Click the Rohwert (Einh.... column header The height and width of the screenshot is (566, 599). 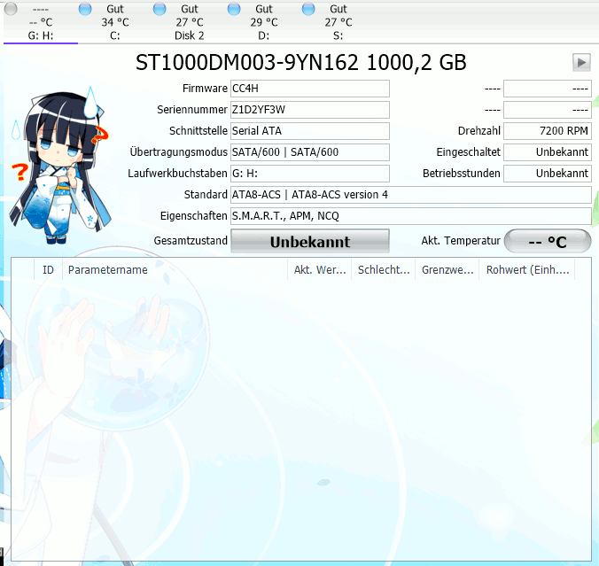pyautogui.click(x=527, y=270)
